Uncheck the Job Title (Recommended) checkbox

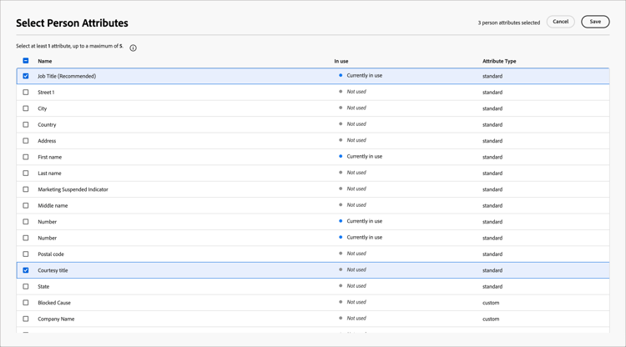click(x=26, y=76)
